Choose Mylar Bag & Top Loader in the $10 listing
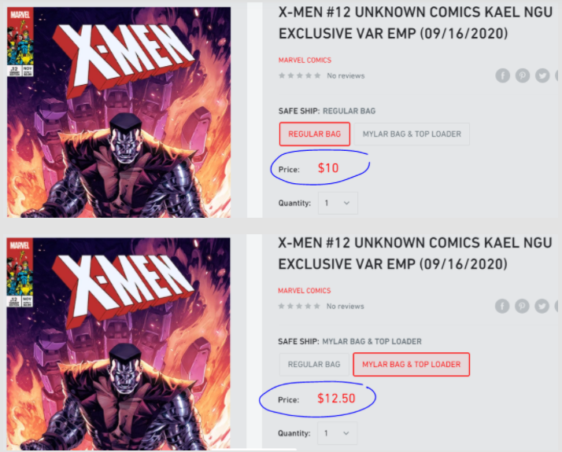This screenshot has width=562, height=452. click(412, 134)
